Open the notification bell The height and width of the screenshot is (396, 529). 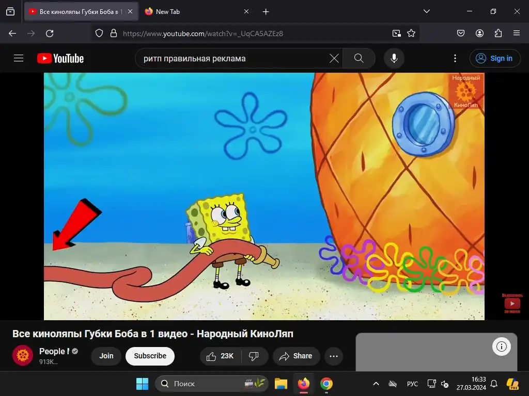[494, 384]
